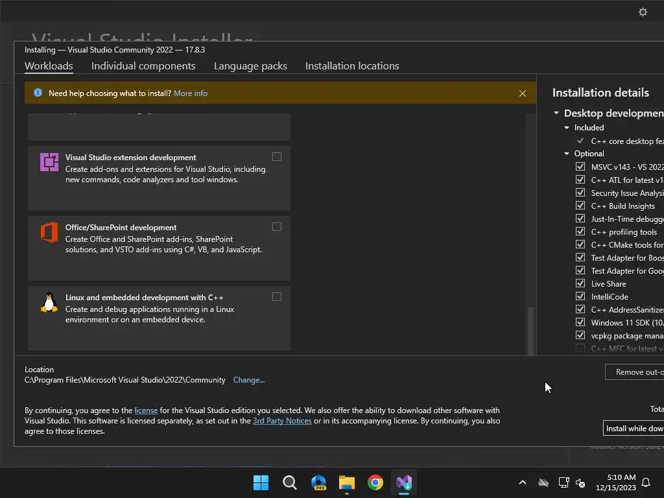Uncheck the IntelliCode component
The image size is (664, 498).
coord(580,296)
